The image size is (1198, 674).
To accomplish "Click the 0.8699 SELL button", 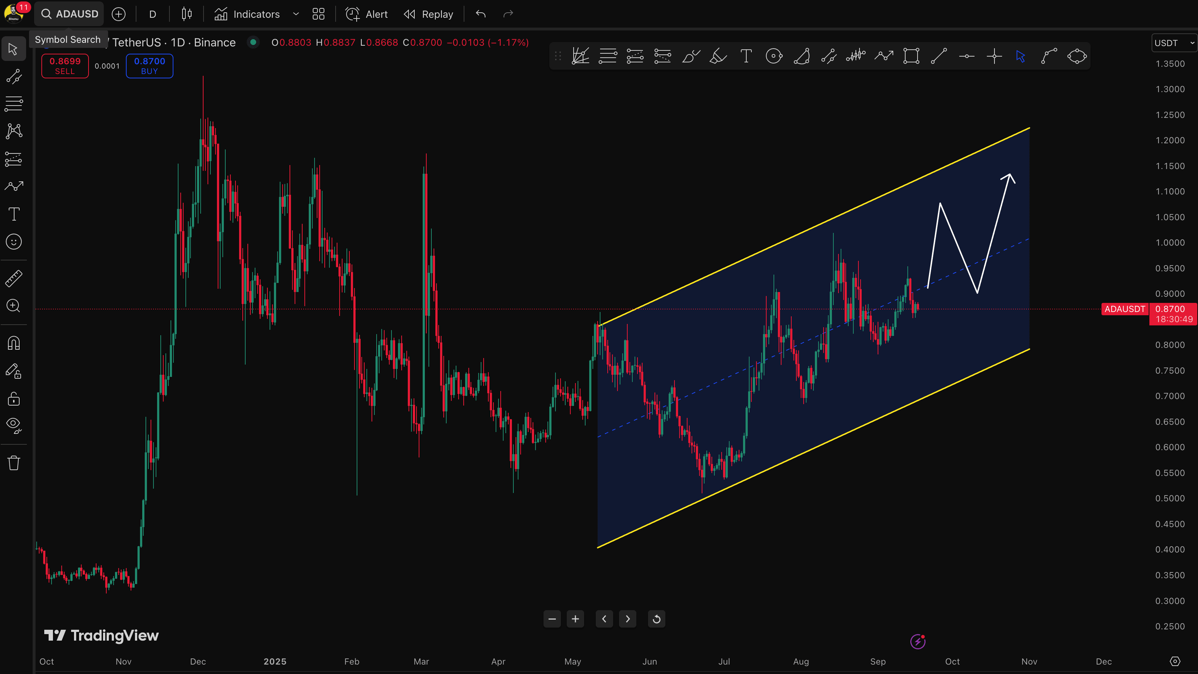I will pyautogui.click(x=65, y=66).
